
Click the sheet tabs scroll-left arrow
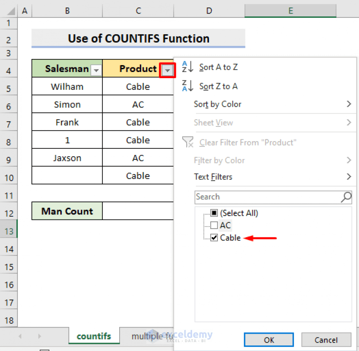20,336
